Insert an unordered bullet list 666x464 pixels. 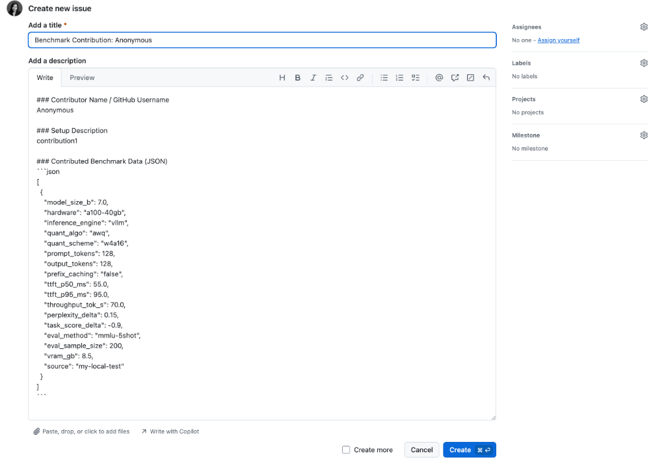click(384, 77)
